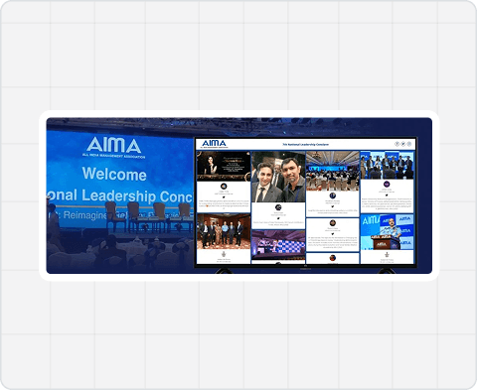This screenshot has height=390, width=477.
Task: Click the purple avatar under the stage group photo
Action: click(387, 185)
